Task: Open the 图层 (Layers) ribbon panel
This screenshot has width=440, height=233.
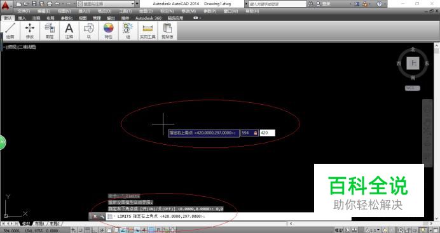Action: click(x=50, y=30)
